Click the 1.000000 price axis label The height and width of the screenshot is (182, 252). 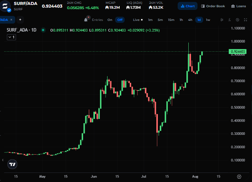238,41
